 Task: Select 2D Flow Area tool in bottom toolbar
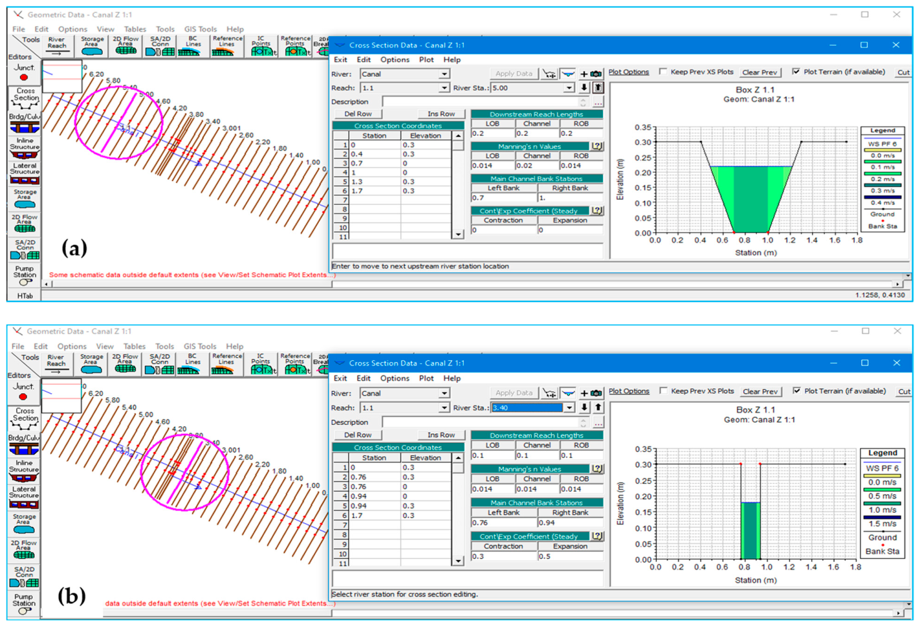click(x=125, y=363)
